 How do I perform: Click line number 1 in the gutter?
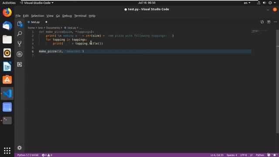click(x=33, y=32)
